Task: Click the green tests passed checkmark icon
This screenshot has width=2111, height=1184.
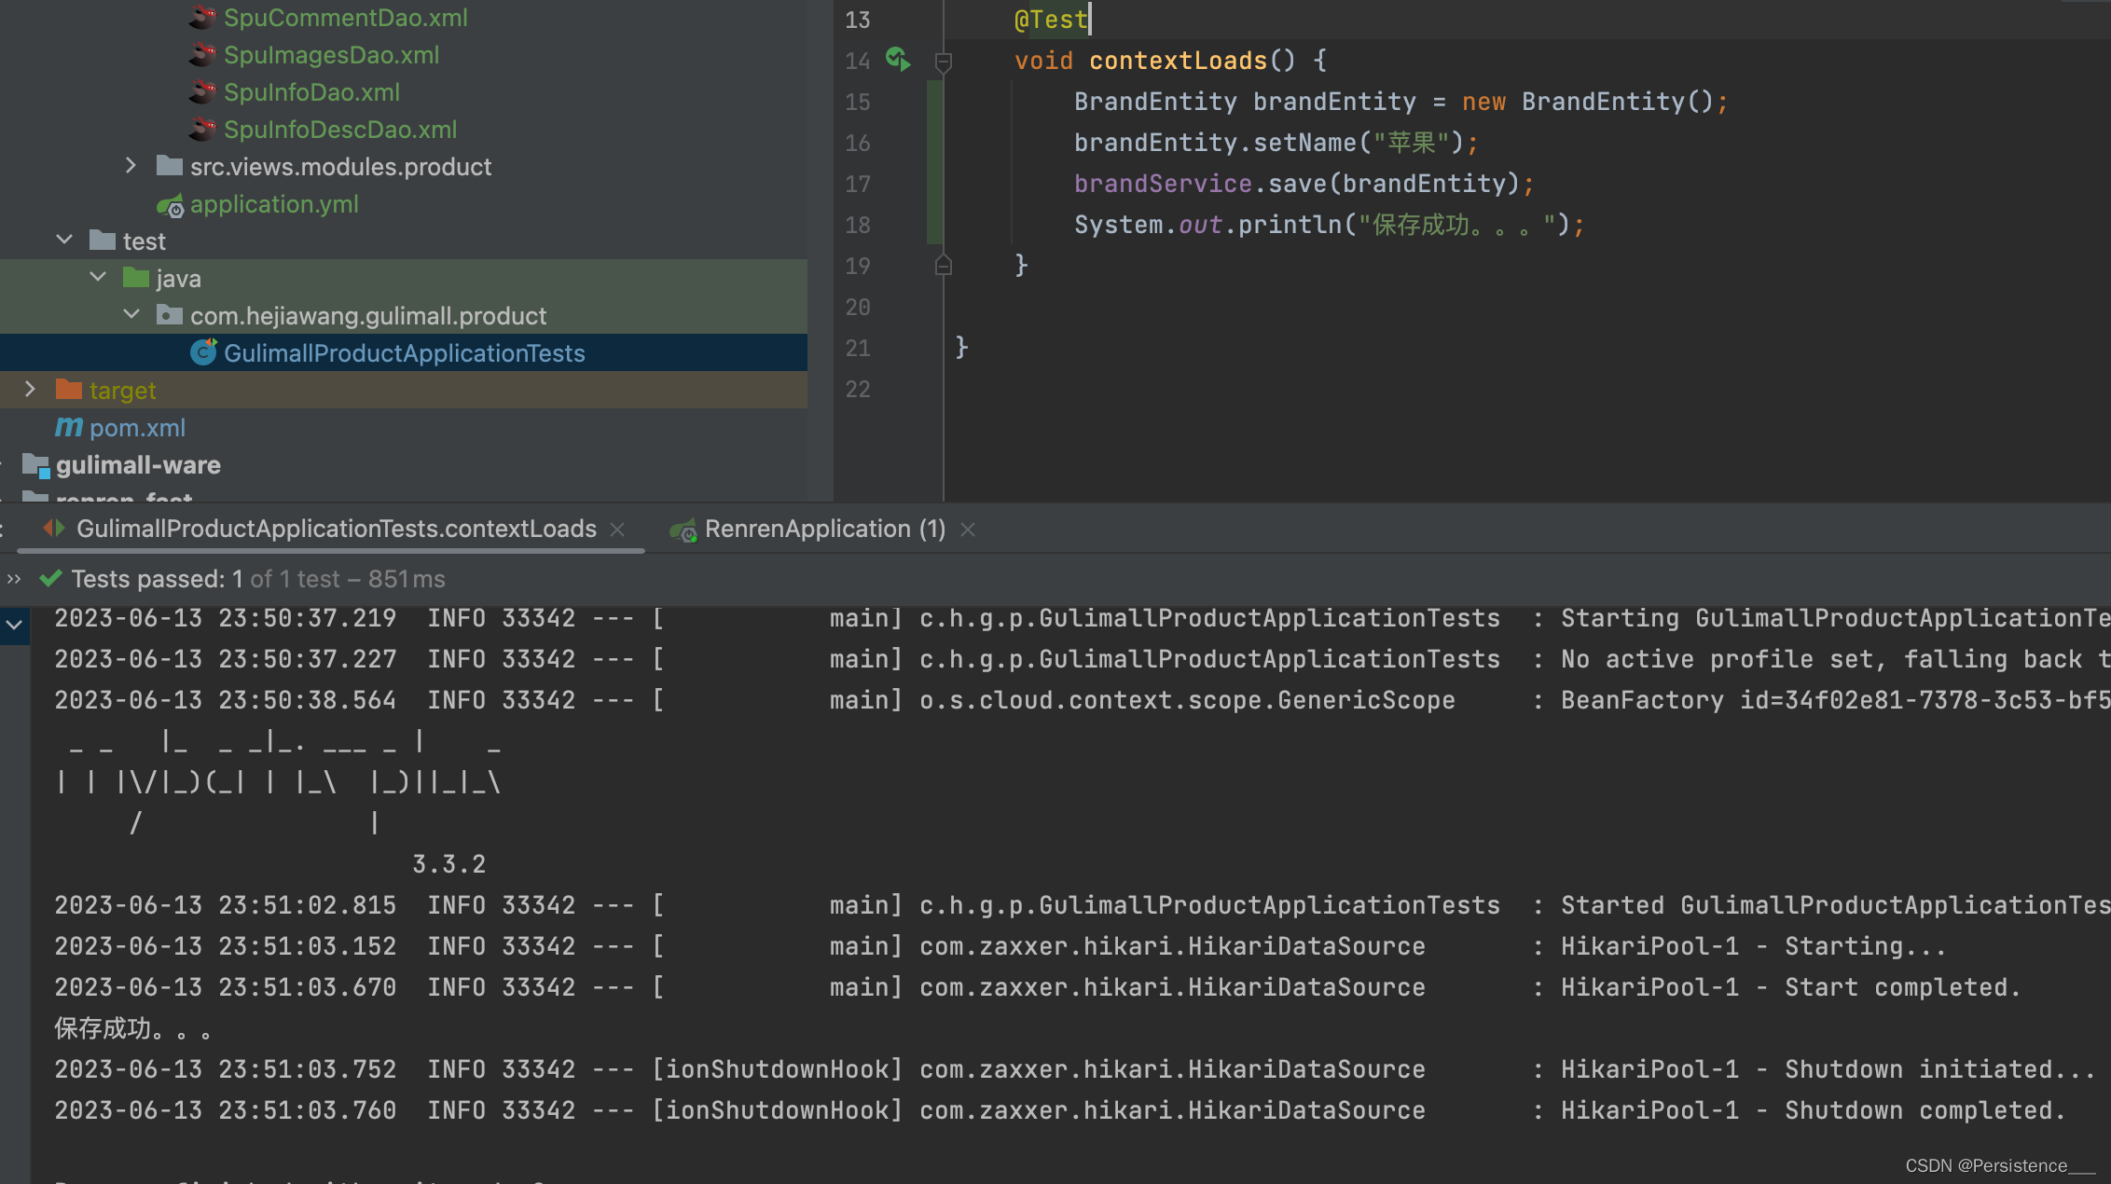Action: coord(50,579)
